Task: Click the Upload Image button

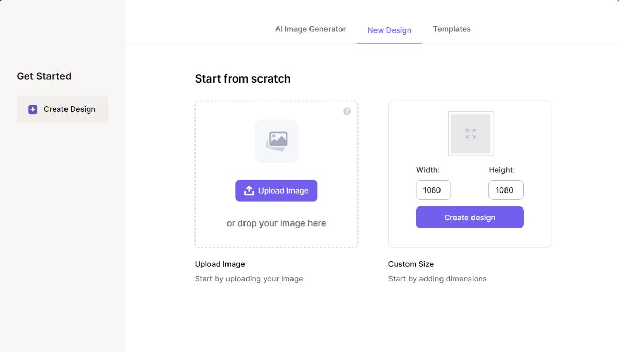Action: point(276,190)
